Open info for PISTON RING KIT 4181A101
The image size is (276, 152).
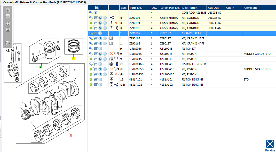tap(100, 79)
